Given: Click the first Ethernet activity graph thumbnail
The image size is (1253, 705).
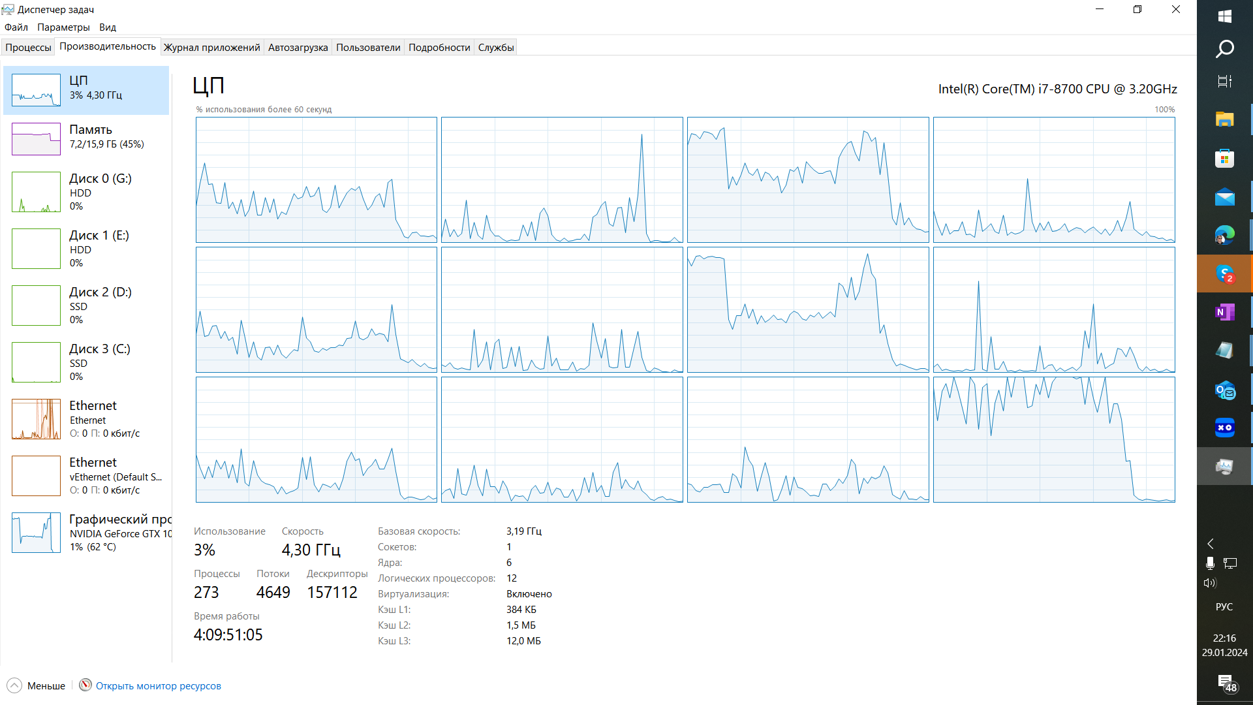Looking at the screenshot, I should pos(36,419).
